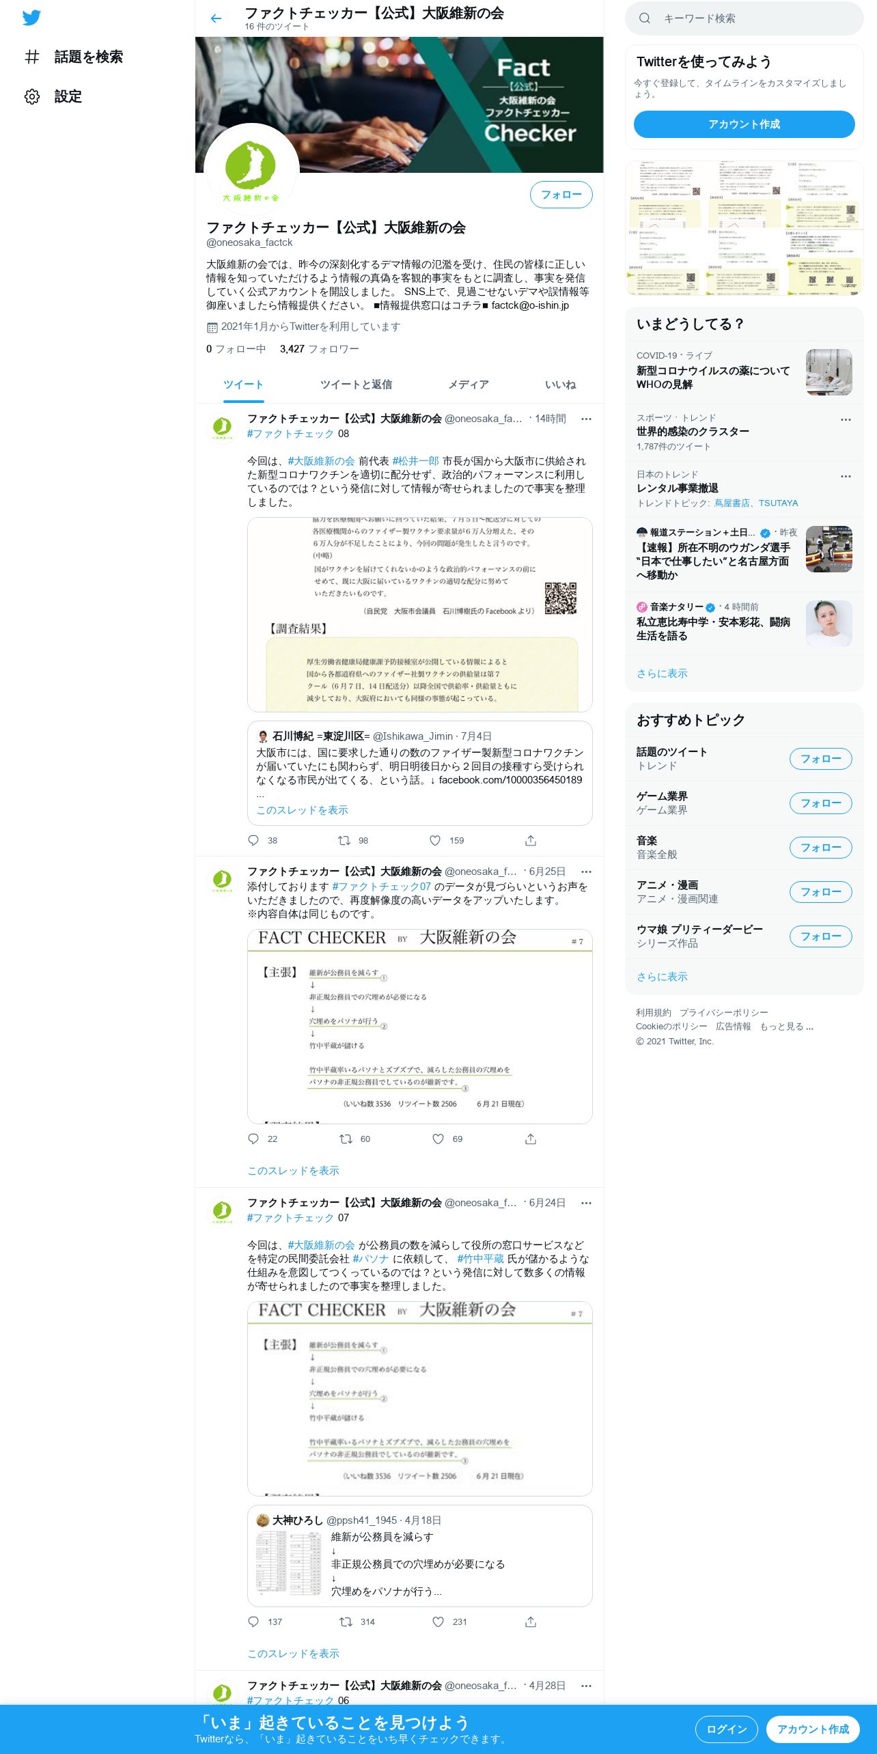The height and width of the screenshot is (1754, 877).
Task: Open options for 世界的感染のクラスター trend
Action: [846, 420]
